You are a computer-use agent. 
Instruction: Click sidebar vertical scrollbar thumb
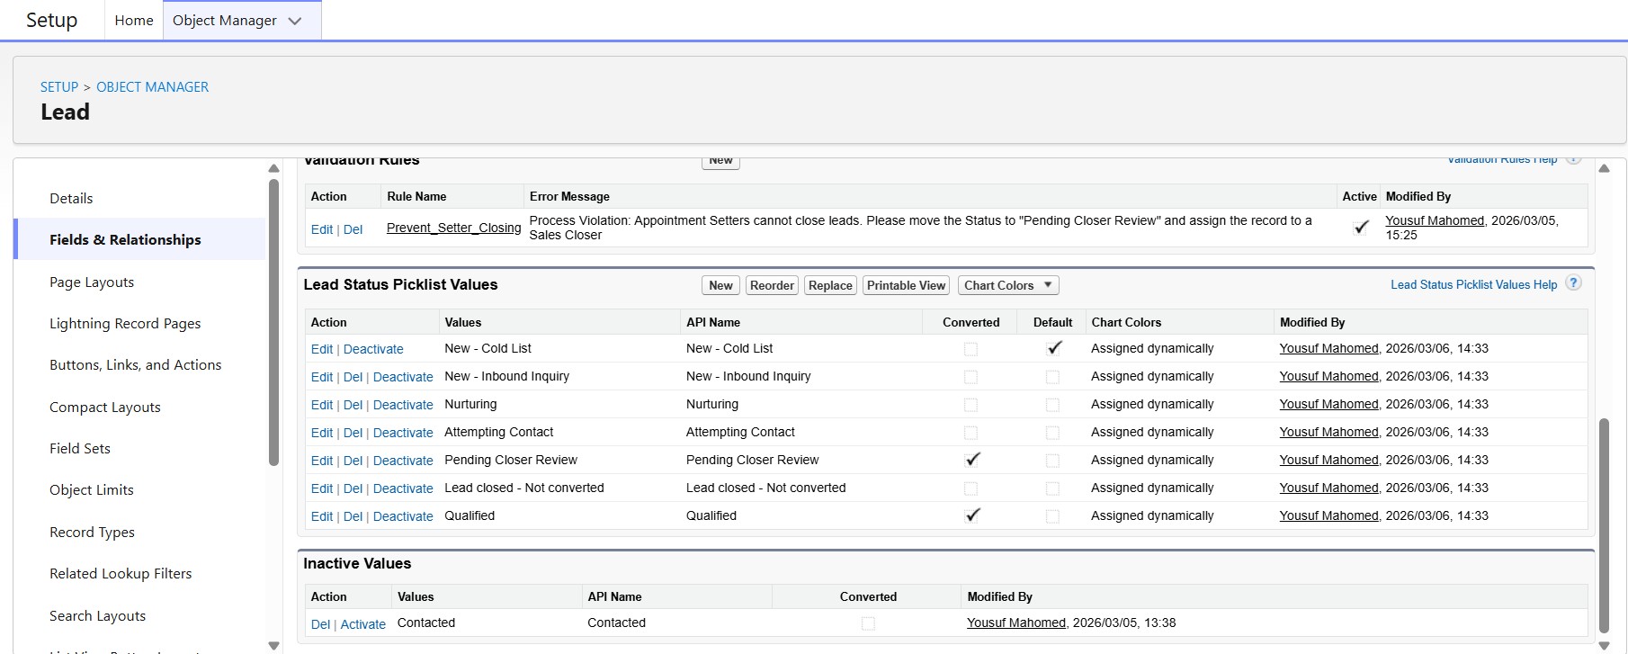click(x=274, y=322)
